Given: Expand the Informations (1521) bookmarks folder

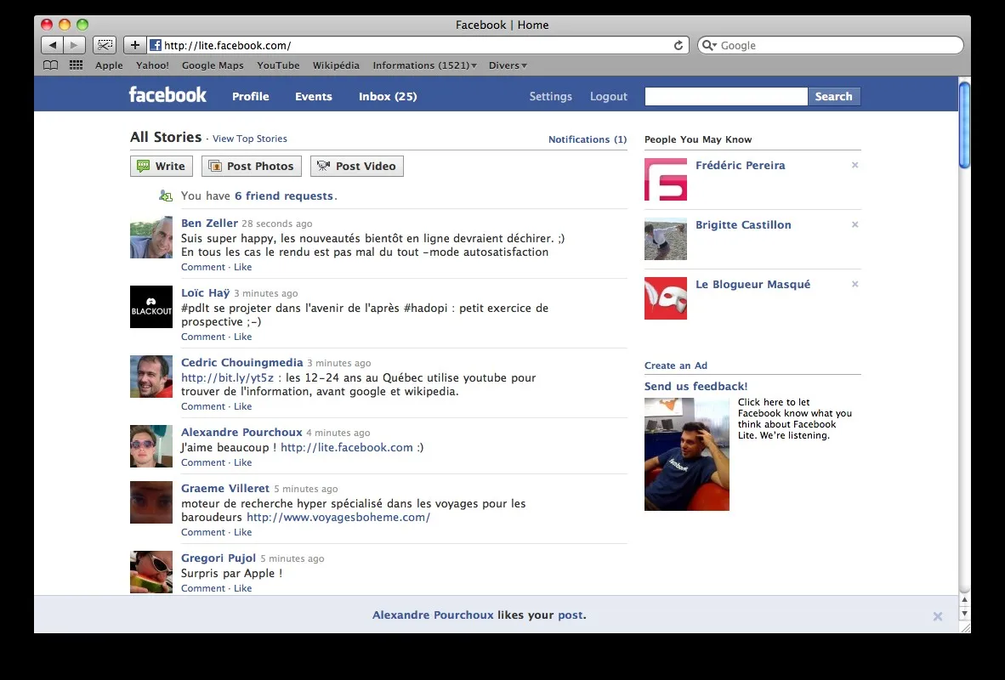Looking at the screenshot, I should (424, 65).
